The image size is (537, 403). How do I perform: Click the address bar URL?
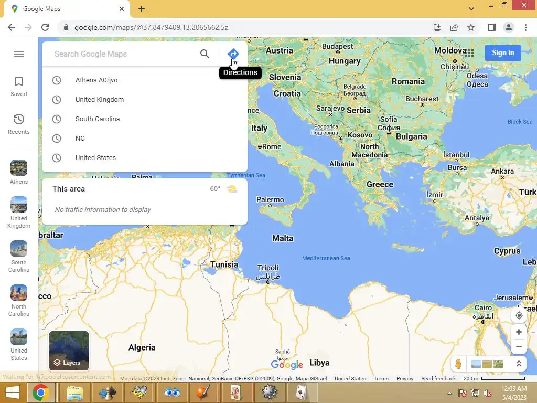click(151, 27)
